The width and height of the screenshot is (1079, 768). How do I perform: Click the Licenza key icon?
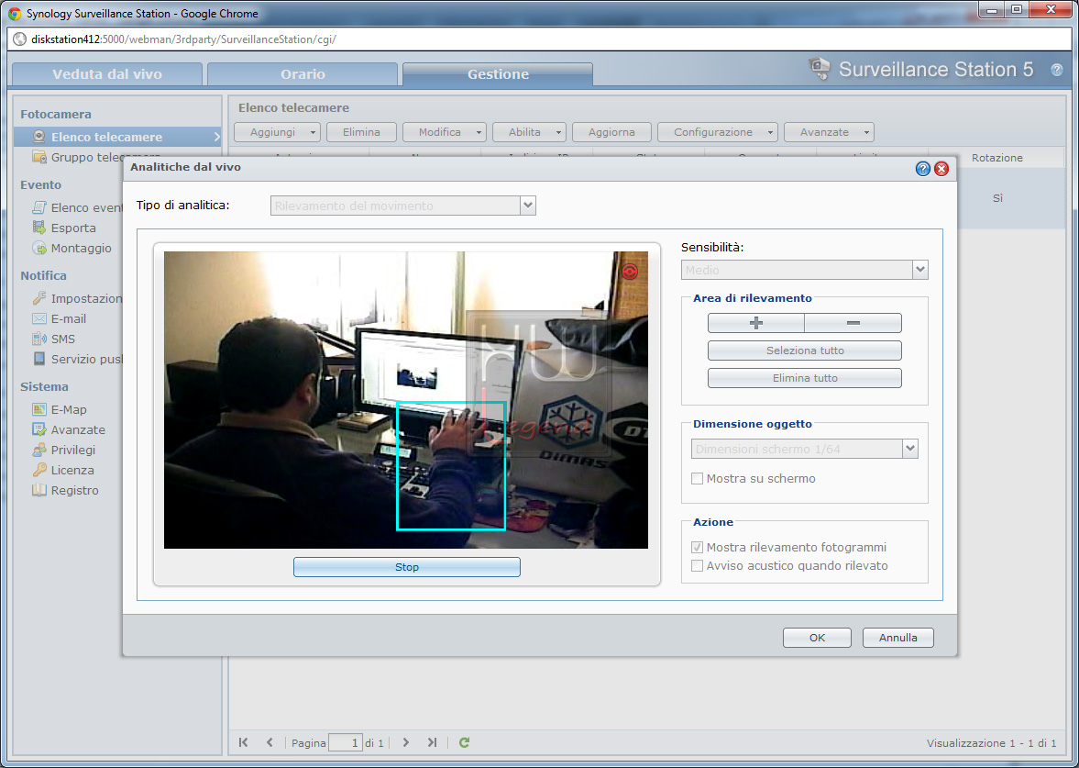pyautogui.click(x=40, y=470)
